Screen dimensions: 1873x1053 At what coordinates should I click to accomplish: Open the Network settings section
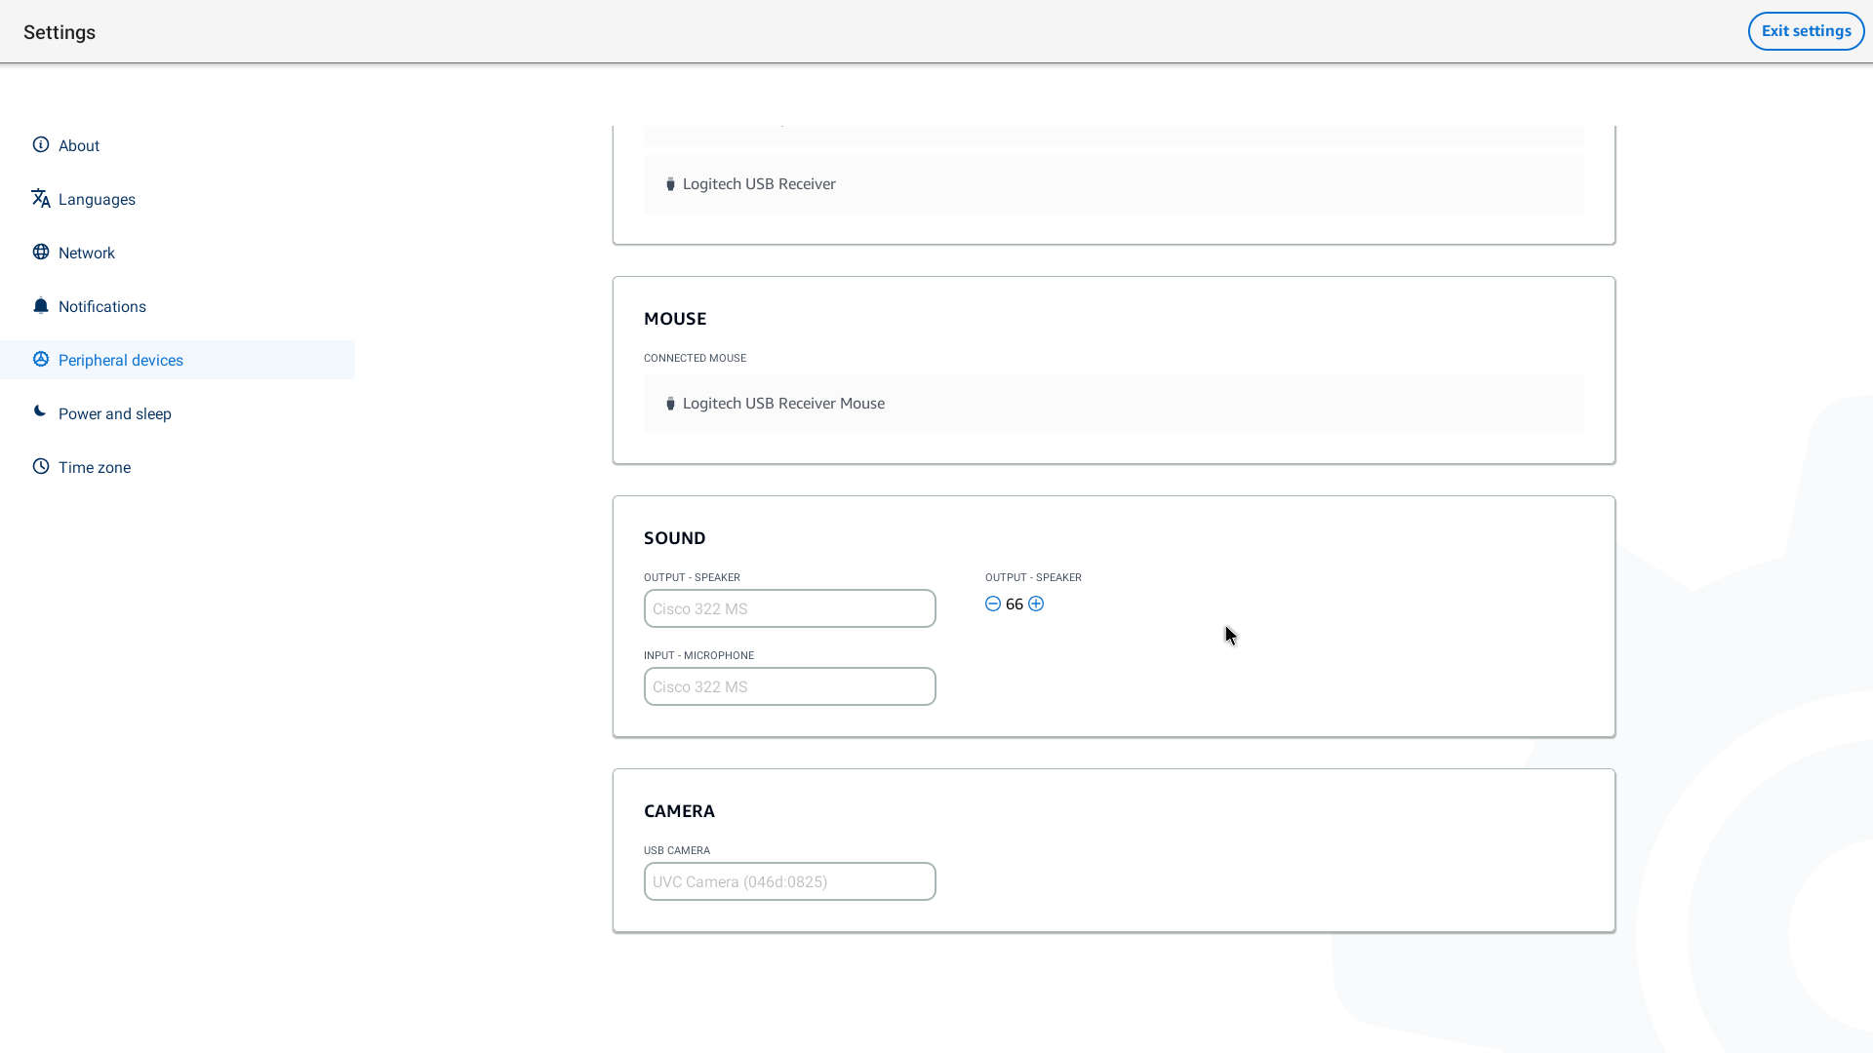87,253
